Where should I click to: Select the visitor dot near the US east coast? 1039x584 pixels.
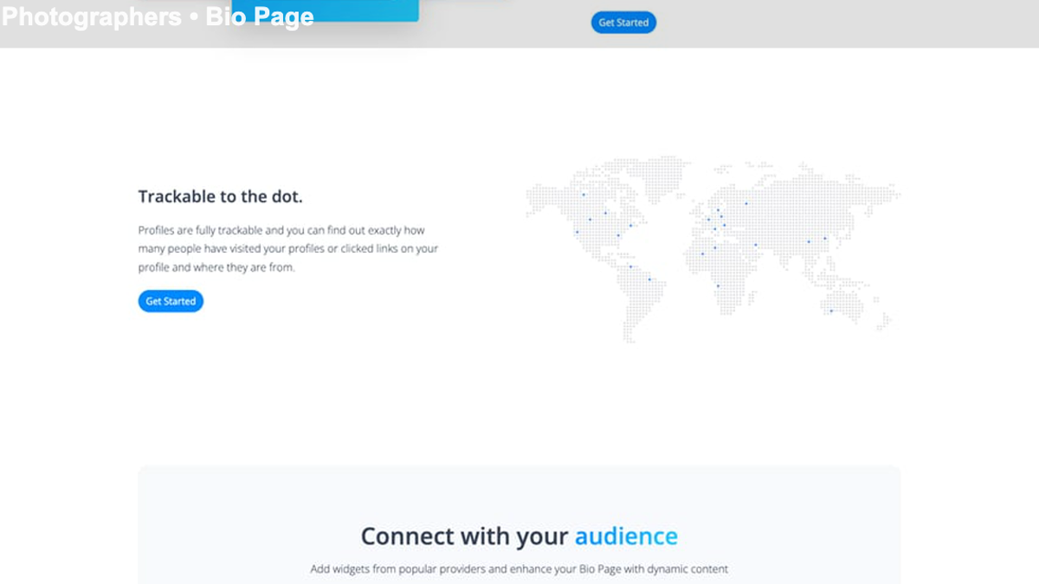pyautogui.click(x=630, y=225)
